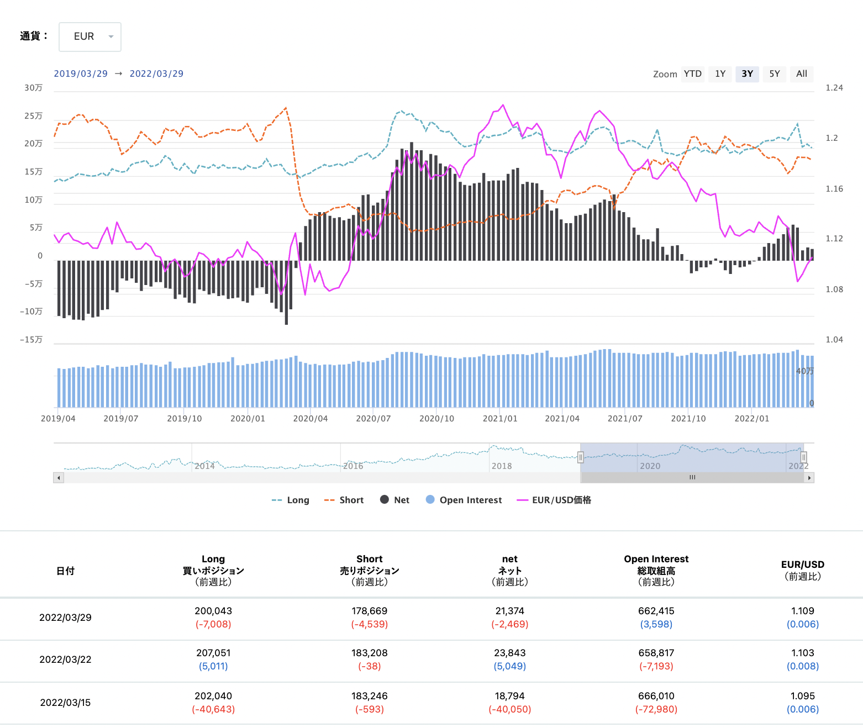Open the EUR currency dropdown

(90, 36)
